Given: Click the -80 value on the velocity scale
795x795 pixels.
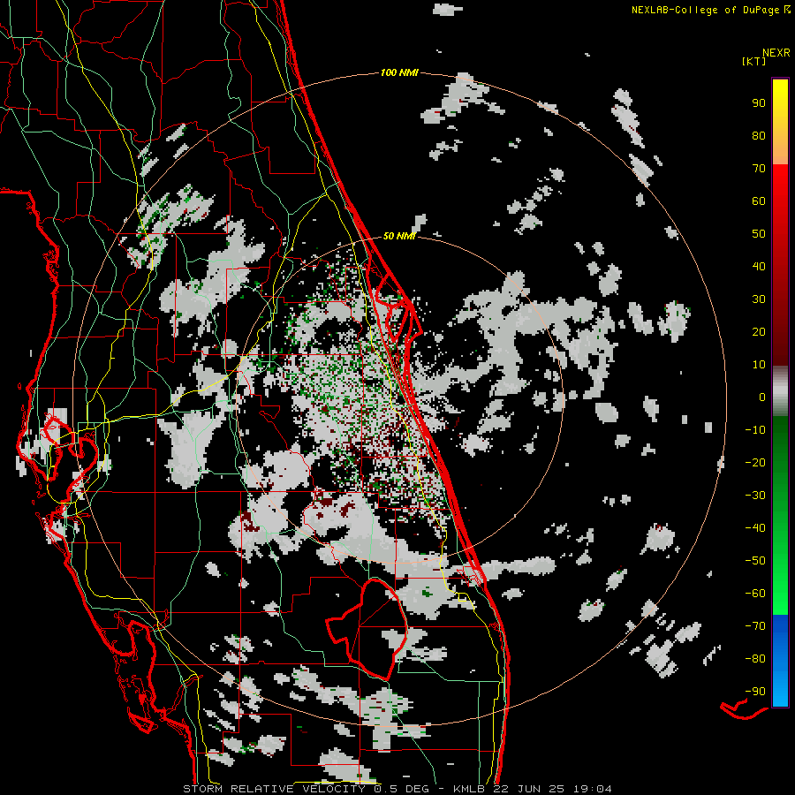Looking at the screenshot, I should tap(755, 659).
